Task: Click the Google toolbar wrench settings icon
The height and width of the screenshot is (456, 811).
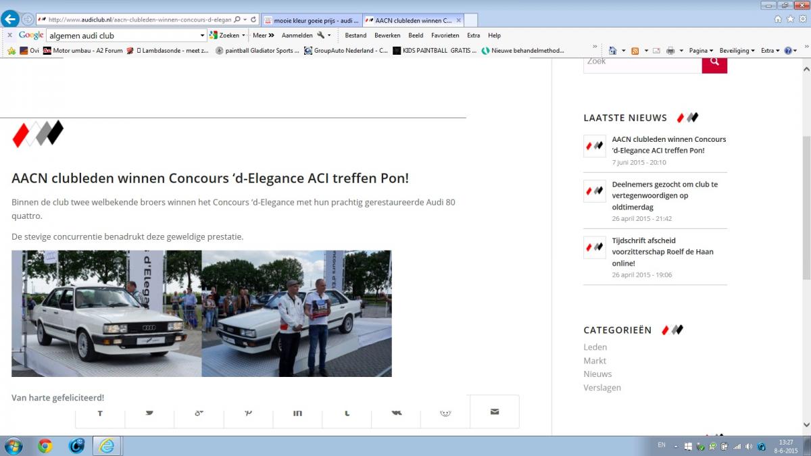Action: coord(321,35)
